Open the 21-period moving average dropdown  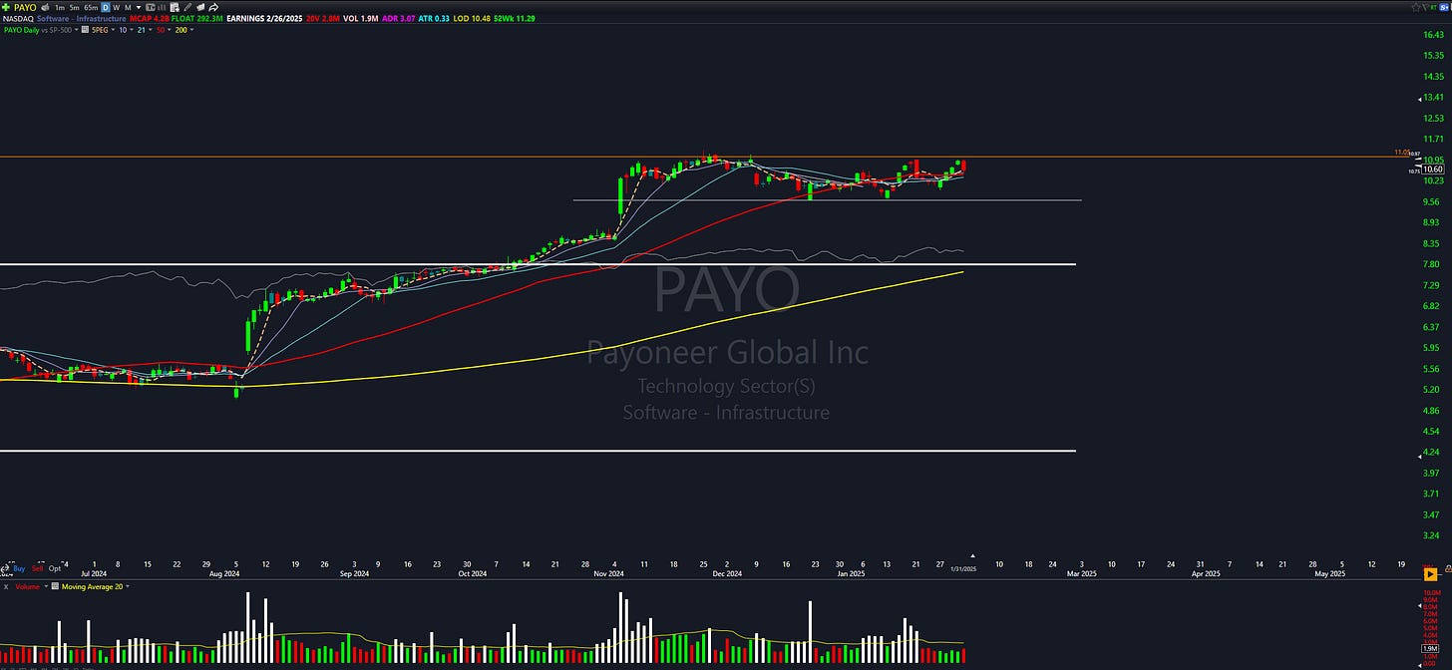(x=151, y=30)
